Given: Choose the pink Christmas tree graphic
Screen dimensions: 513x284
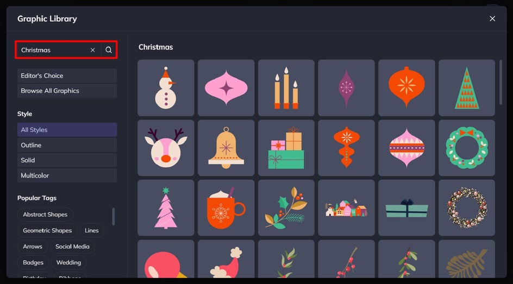Looking at the screenshot, I should pos(166,208).
